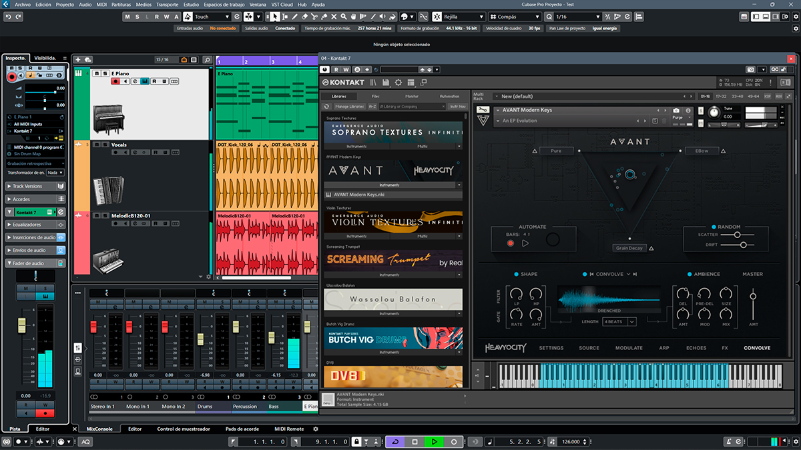Toggle the SHAPE power light in AVANT
This screenshot has width=801, height=450.
pyautogui.click(x=517, y=274)
